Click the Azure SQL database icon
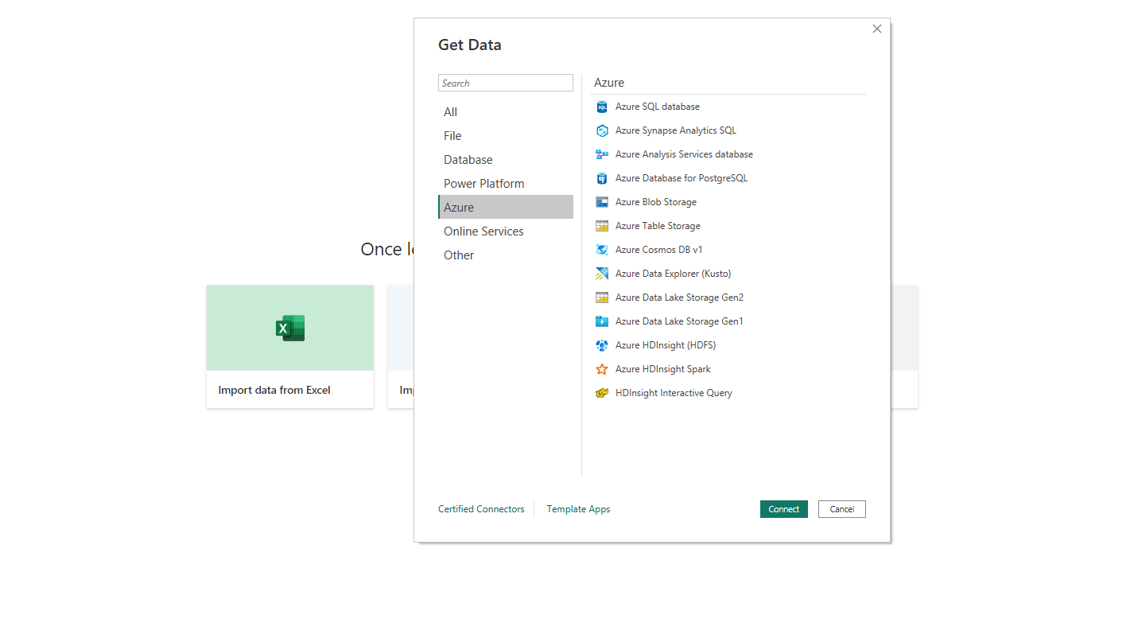1138x634 pixels. coord(601,107)
